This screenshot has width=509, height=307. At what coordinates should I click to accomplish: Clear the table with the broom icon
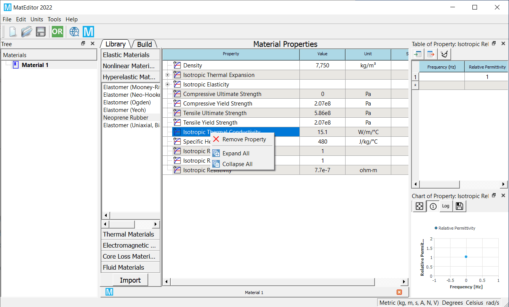click(444, 54)
